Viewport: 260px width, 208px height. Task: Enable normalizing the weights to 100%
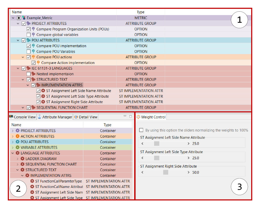141,130
